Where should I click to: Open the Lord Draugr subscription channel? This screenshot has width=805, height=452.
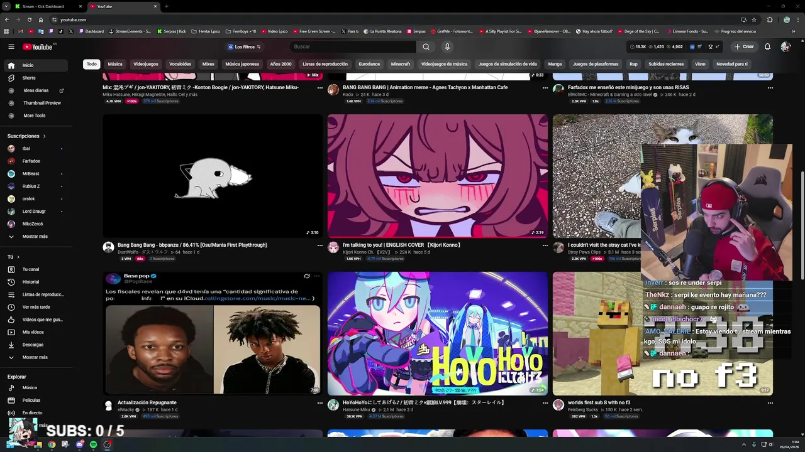[36, 212]
